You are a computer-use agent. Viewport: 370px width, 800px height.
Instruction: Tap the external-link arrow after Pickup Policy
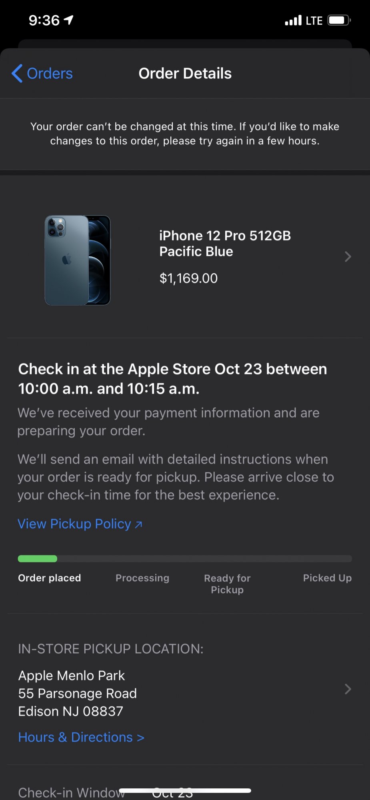(138, 525)
